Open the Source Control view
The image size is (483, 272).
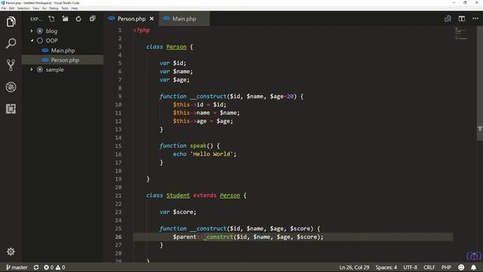pos(11,65)
